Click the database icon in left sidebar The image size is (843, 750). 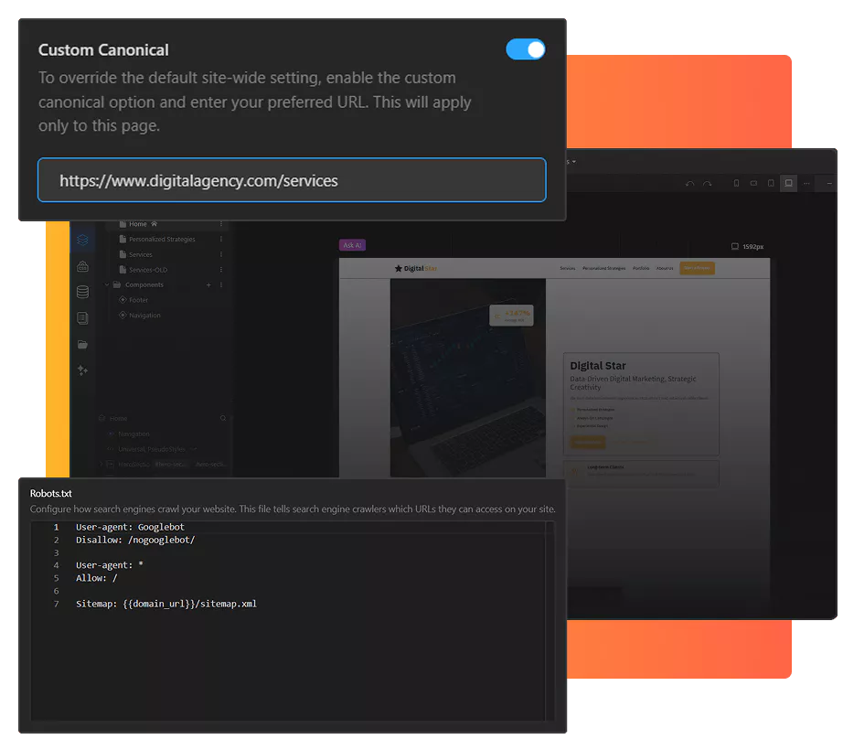point(82,293)
